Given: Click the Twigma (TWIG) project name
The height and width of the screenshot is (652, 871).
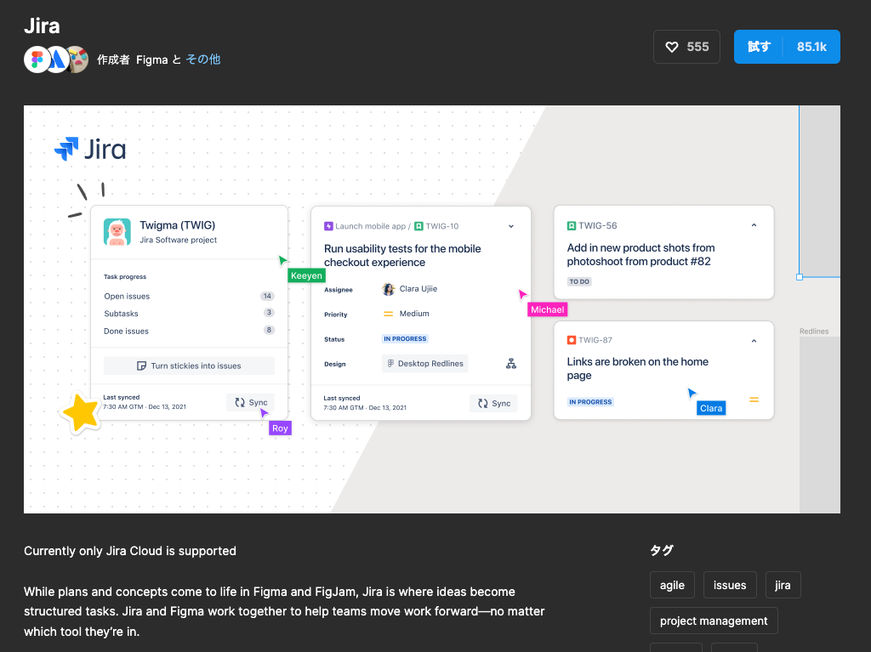Looking at the screenshot, I should (x=177, y=225).
